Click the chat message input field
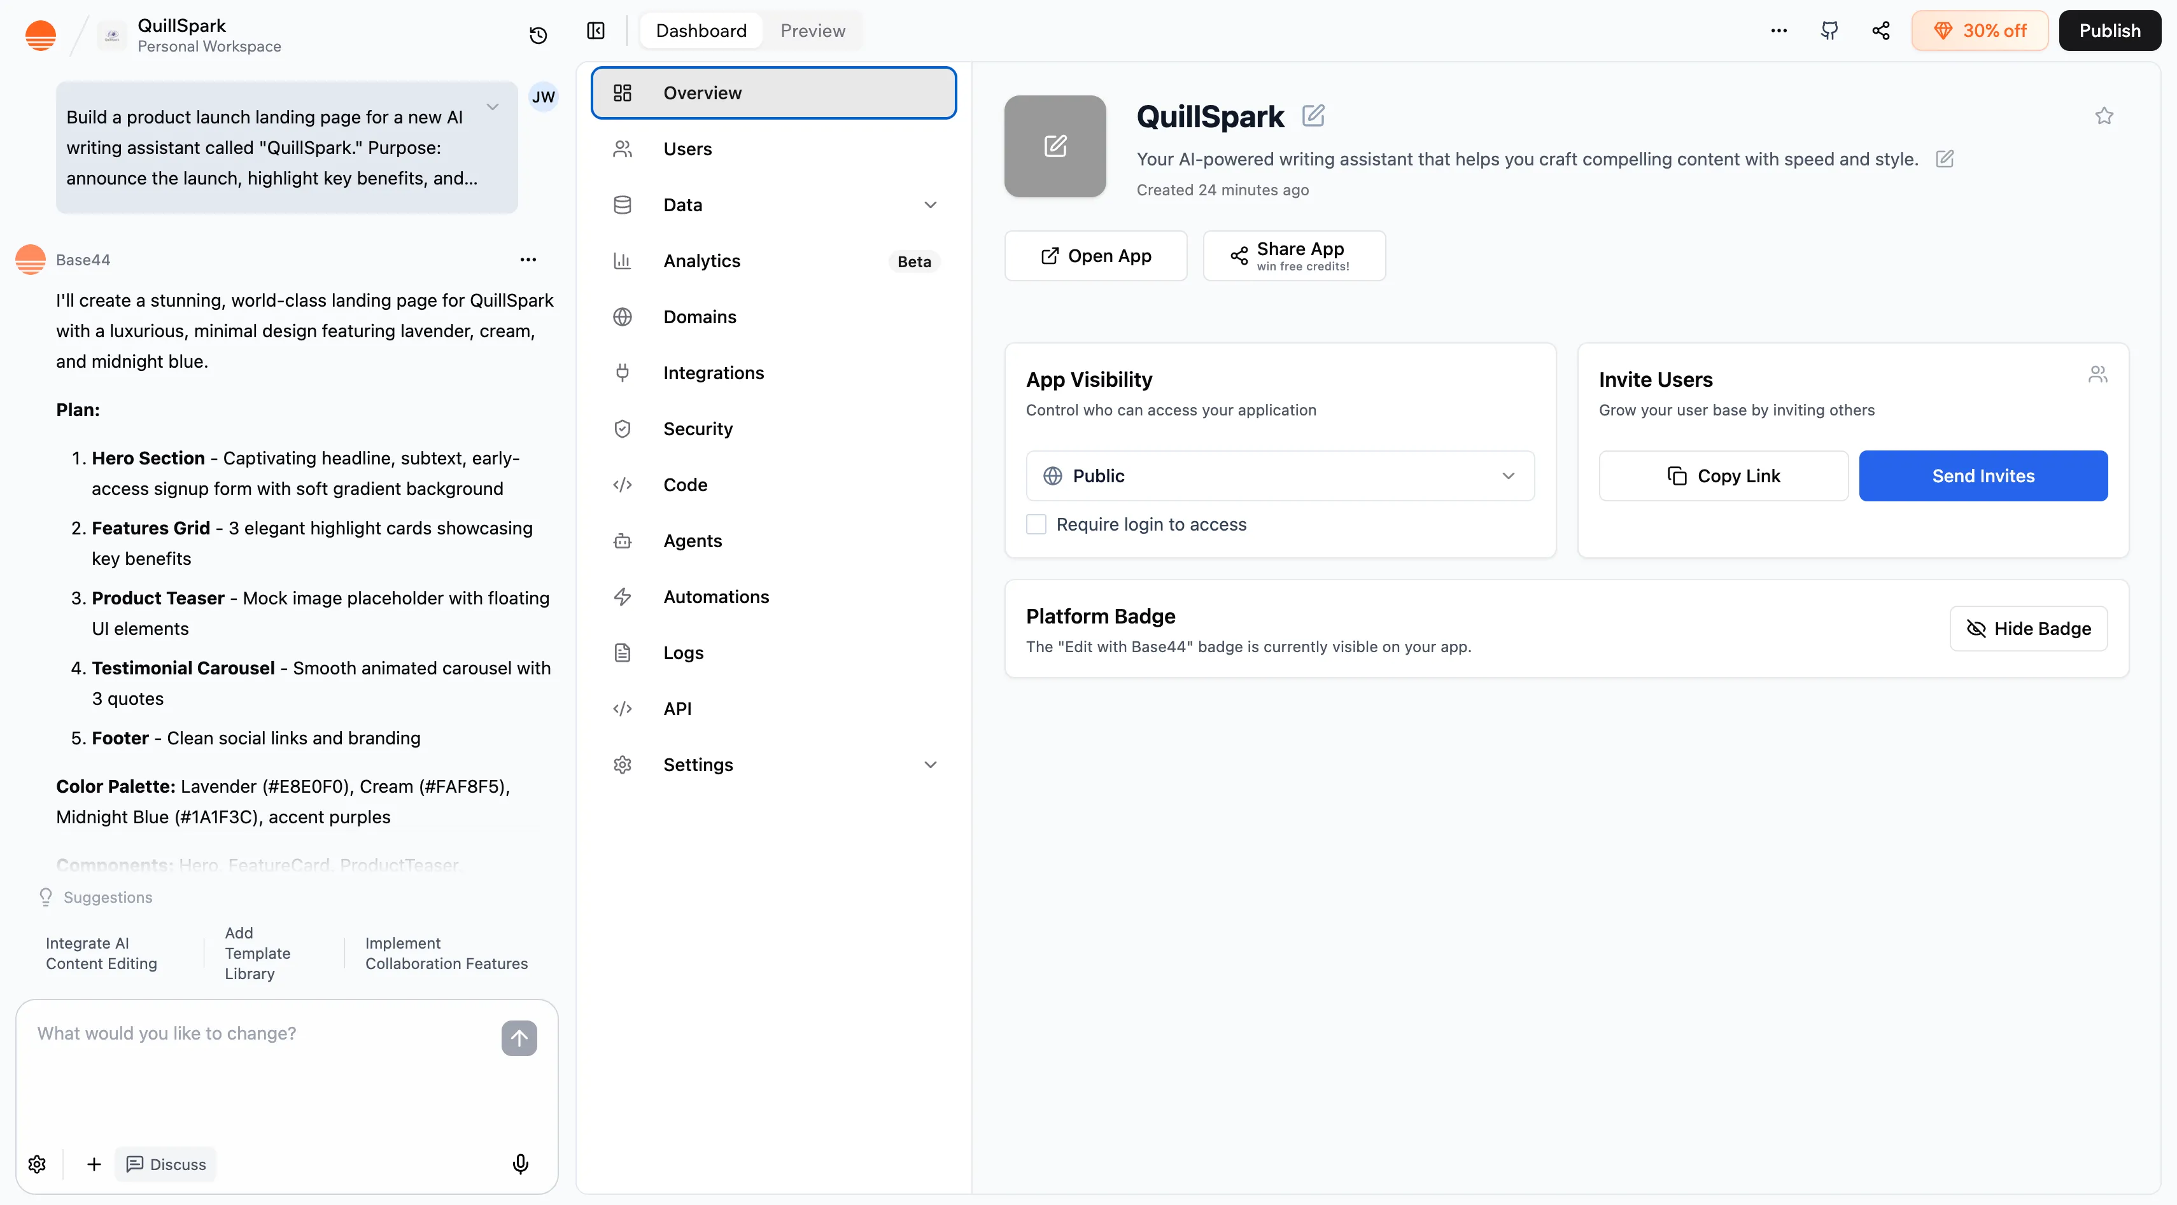 (262, 1064)
